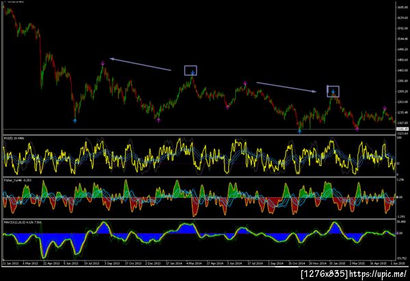The image size is (410, 281).
Task: Click the '22 Apr 2013' date label
Action: coord(51,263)
